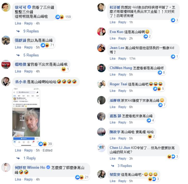This screenshot has height=184, width=188.
Task: Open the 71 reactions on 張舒涵's comment
Action: (x=48, y=45)
